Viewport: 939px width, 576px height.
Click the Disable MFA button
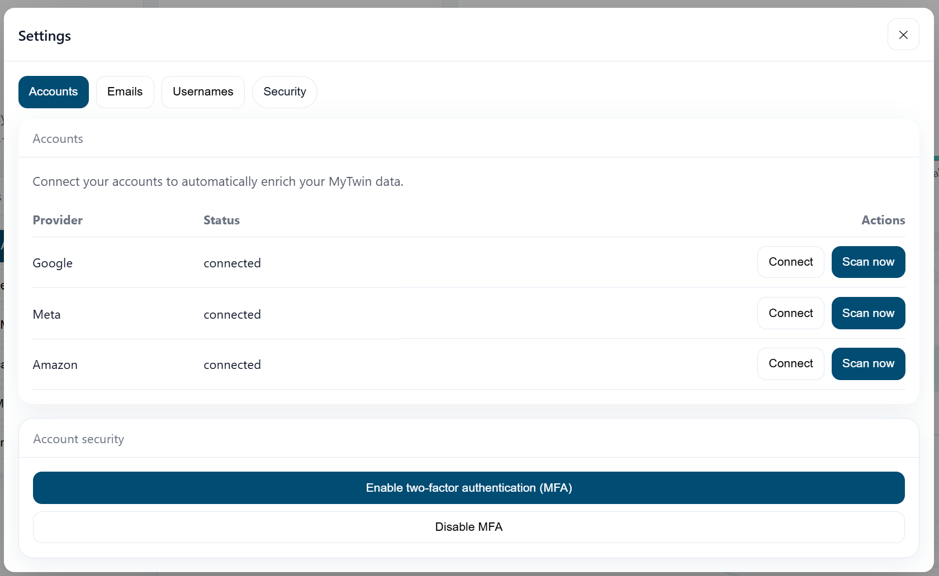(468, 527)
